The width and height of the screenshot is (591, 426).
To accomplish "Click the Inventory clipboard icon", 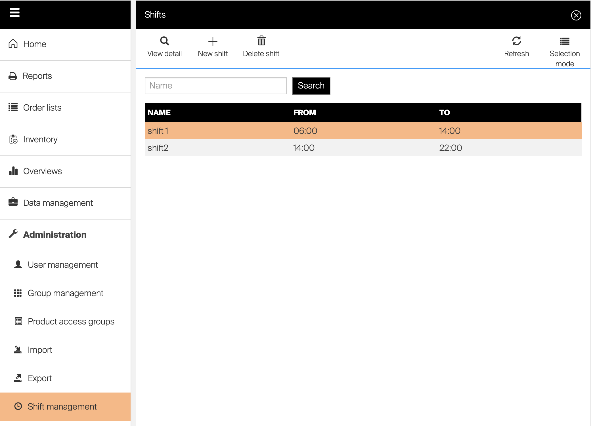I will point(13,139).
